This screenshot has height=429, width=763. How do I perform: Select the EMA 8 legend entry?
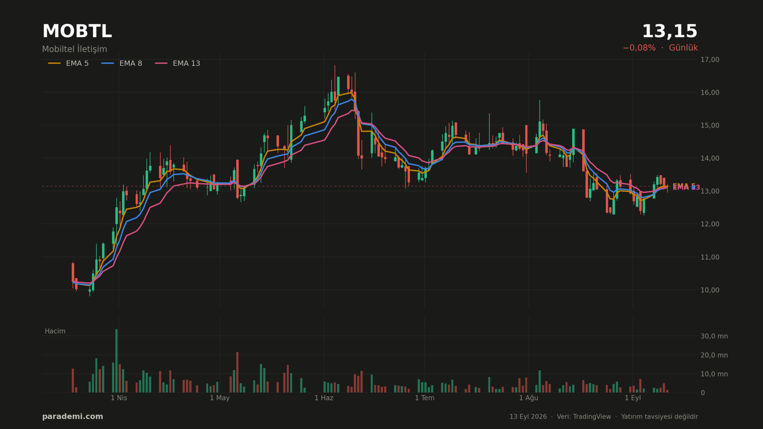(122, 63)
